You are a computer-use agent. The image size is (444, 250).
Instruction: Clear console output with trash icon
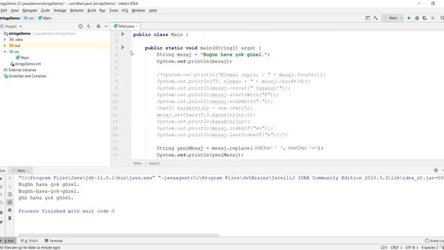(x=10, y=218)
